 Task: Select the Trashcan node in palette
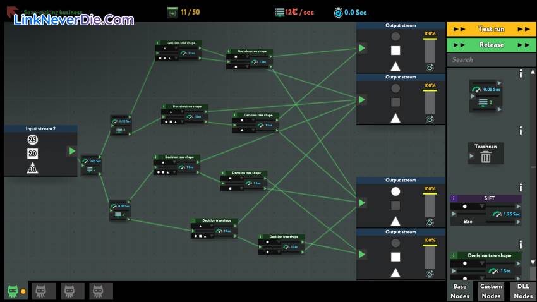(x=486, y=154)
